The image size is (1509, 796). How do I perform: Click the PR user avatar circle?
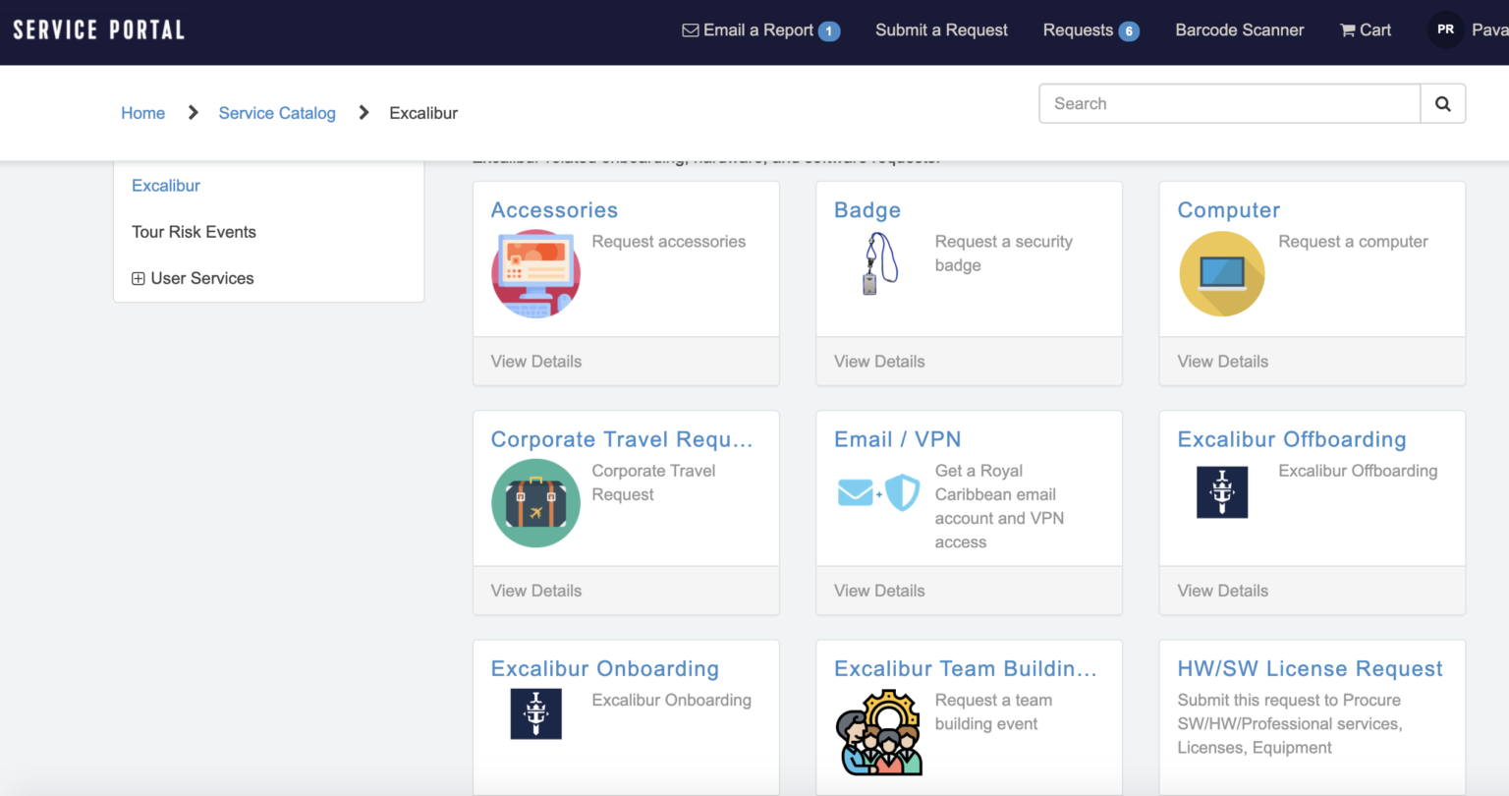(x=1444, y=29)
